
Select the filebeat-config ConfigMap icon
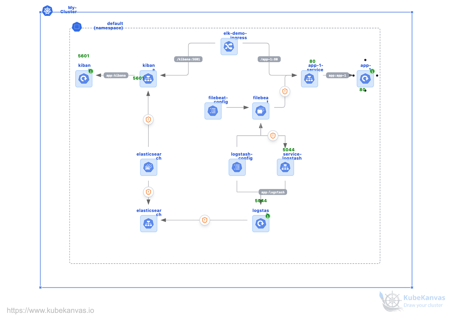click(x=213, y=111)
